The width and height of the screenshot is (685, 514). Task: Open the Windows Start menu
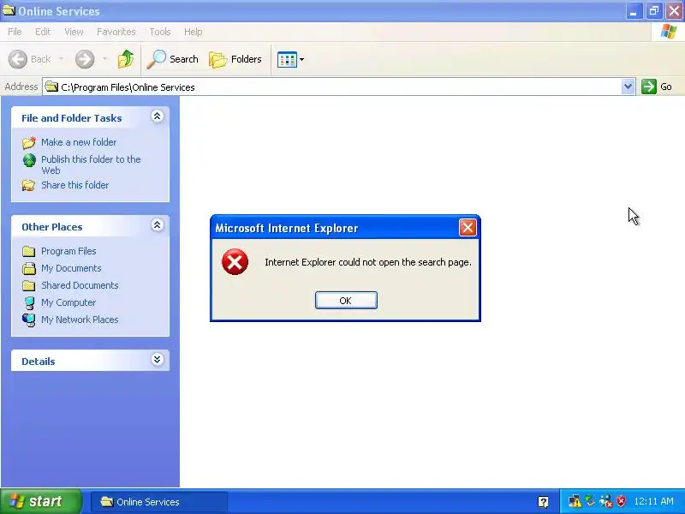(x=40, y=501)
